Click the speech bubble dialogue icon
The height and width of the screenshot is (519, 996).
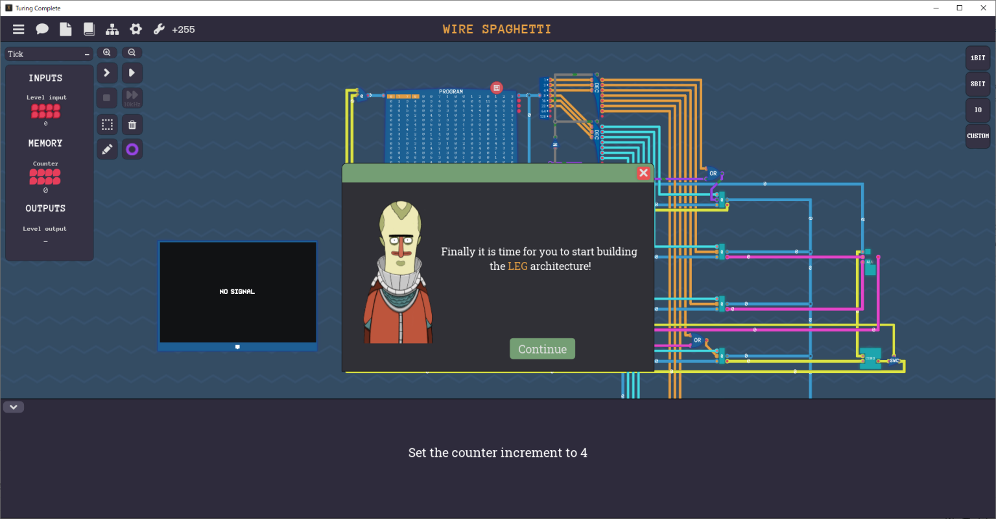42,29
